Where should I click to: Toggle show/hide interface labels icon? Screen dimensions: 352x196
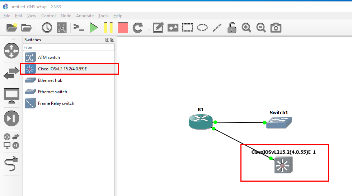(x=62, y=28)
